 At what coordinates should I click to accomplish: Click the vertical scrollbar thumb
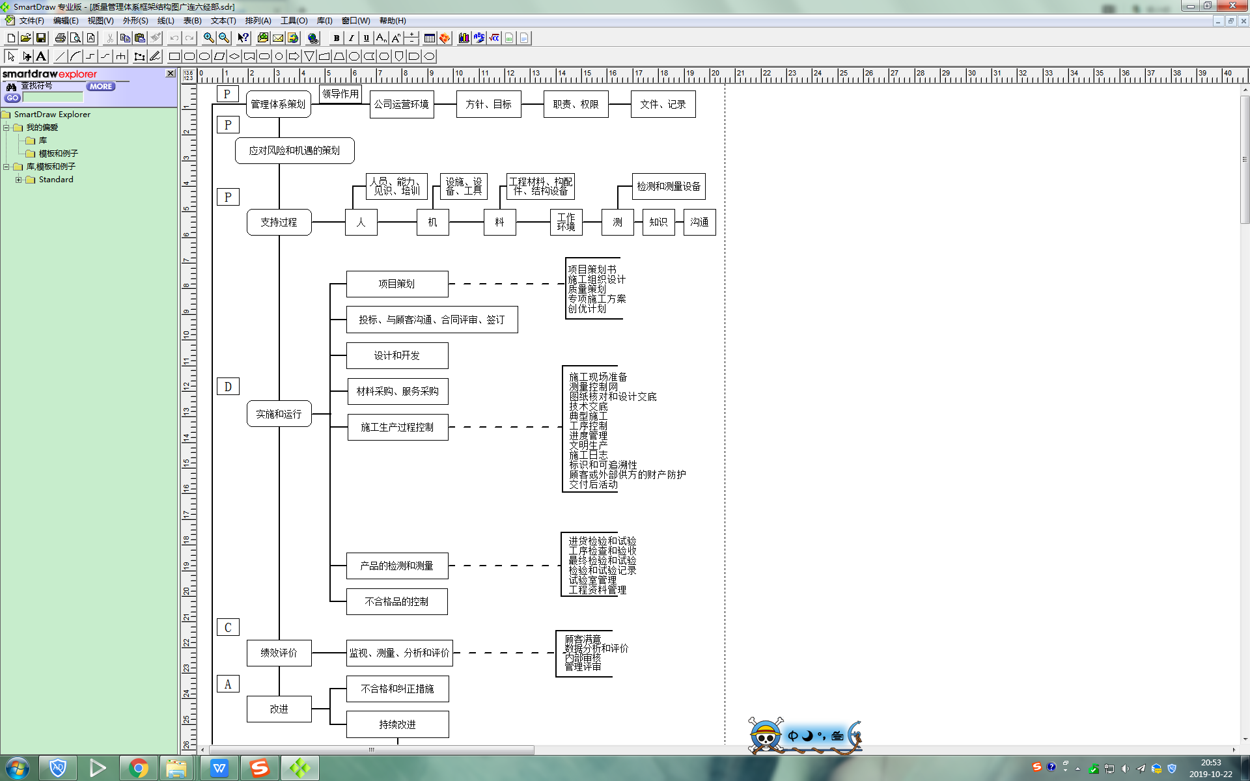tap(1245, 159)
